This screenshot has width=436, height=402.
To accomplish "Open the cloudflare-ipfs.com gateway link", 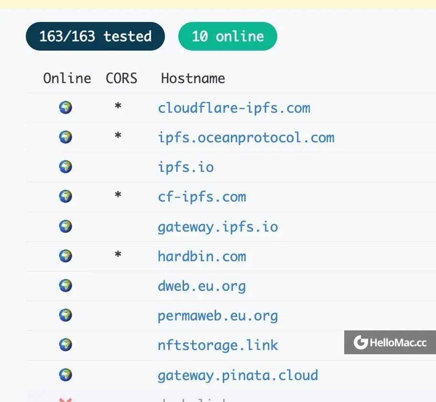I will pos(234,108).
